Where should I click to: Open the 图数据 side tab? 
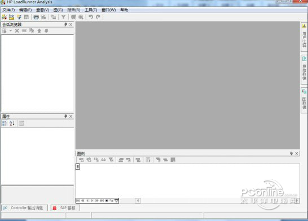click(x=304, y=100)
